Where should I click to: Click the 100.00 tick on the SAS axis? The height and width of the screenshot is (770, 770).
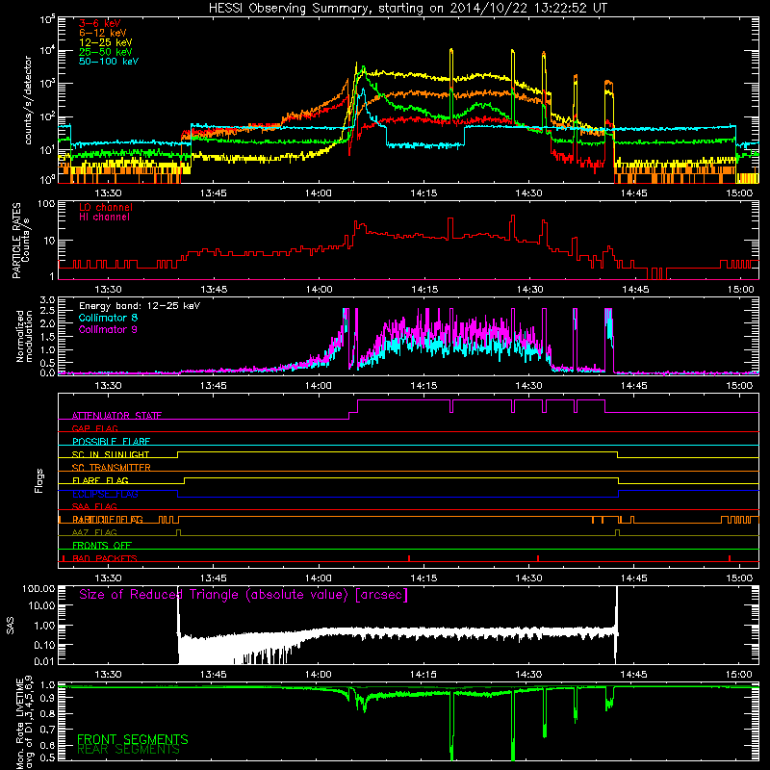[38, 588]
